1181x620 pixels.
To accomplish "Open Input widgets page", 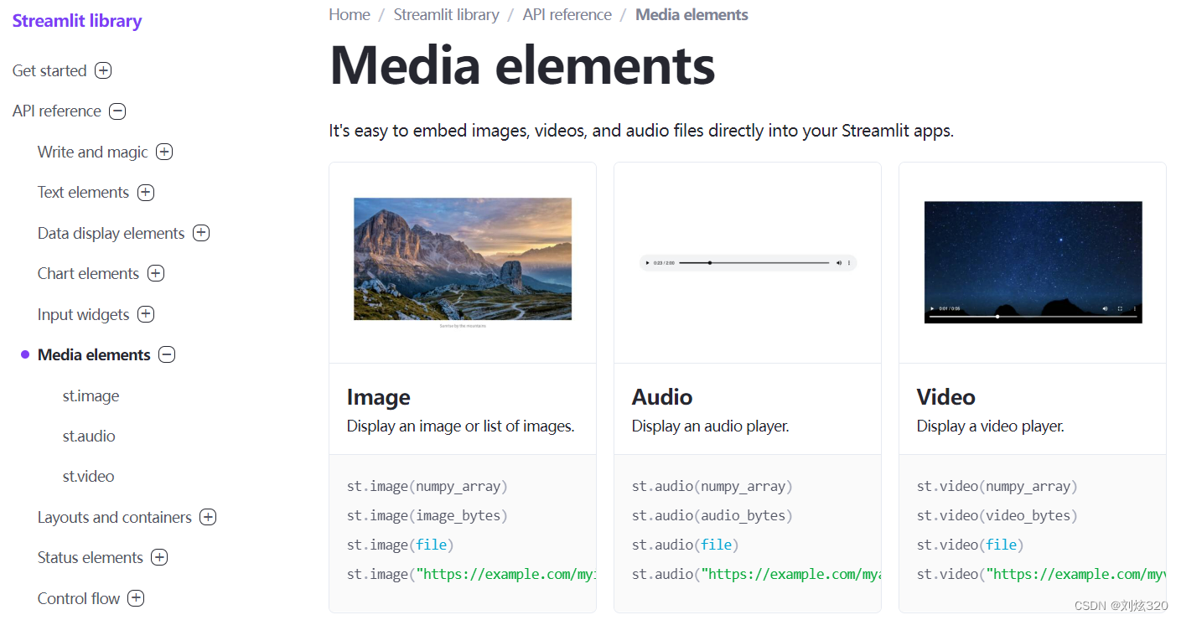I will [84, 314].
